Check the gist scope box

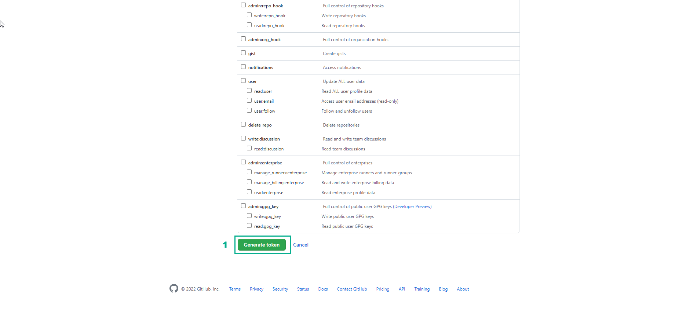point(243,53)
